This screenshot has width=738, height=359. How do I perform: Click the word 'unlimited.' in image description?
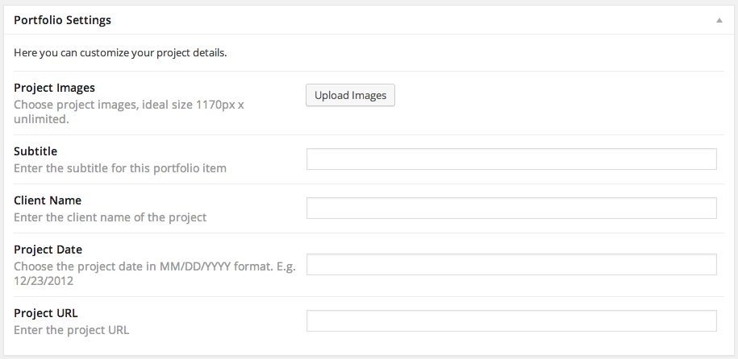[41, 119]
